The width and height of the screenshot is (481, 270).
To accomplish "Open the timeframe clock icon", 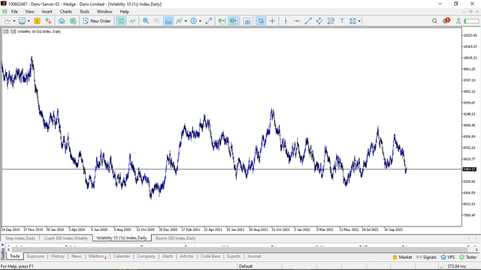I will [x=194, y=21].
